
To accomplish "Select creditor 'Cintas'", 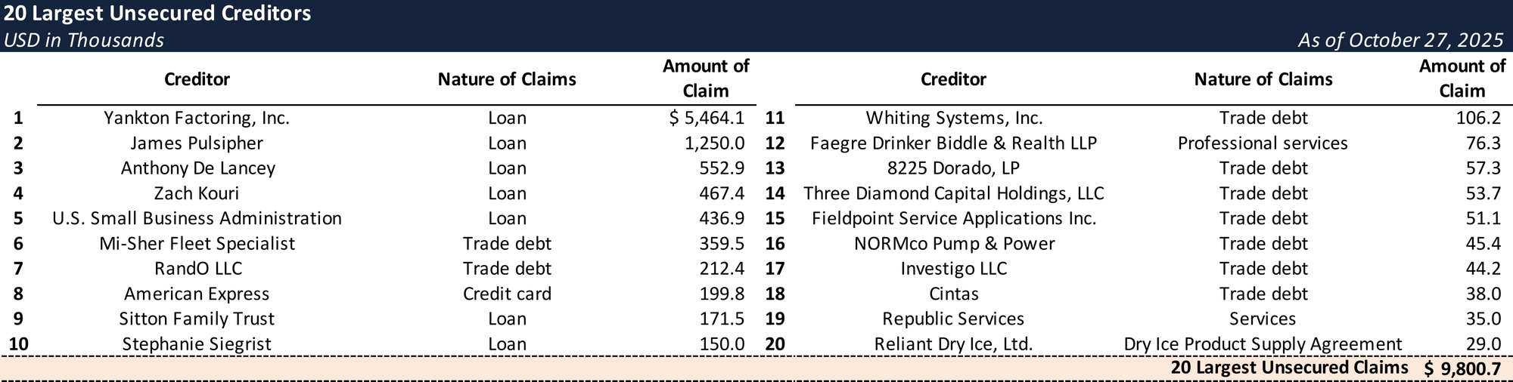I will [x=953, y=294].
